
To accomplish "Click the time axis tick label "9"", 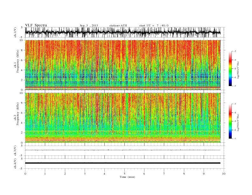I will tap(204, 174).
